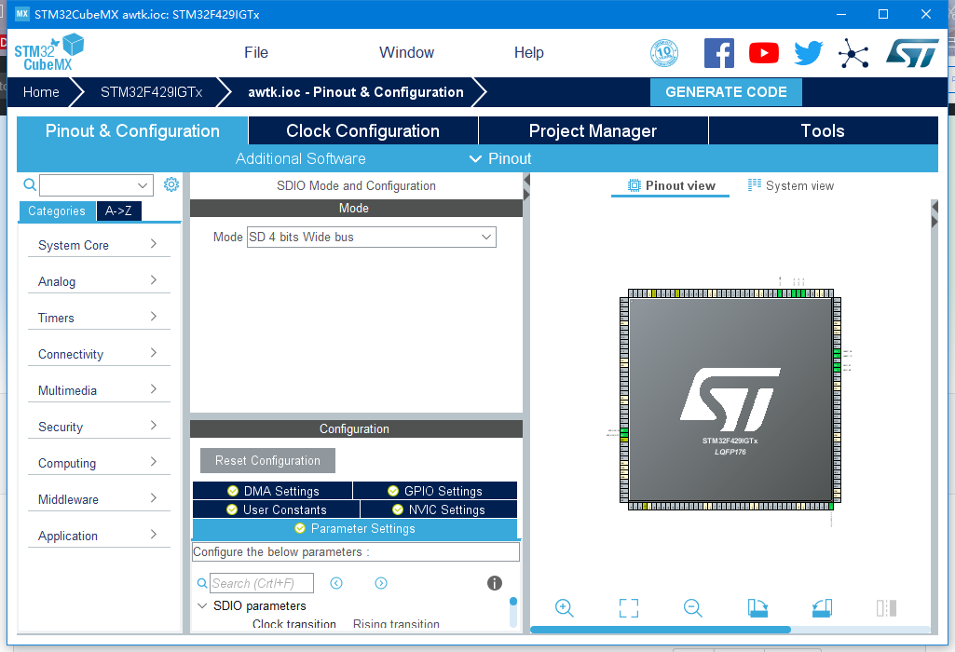
Task: Toggle the split view icon
Action: click(x=886, y=607)
